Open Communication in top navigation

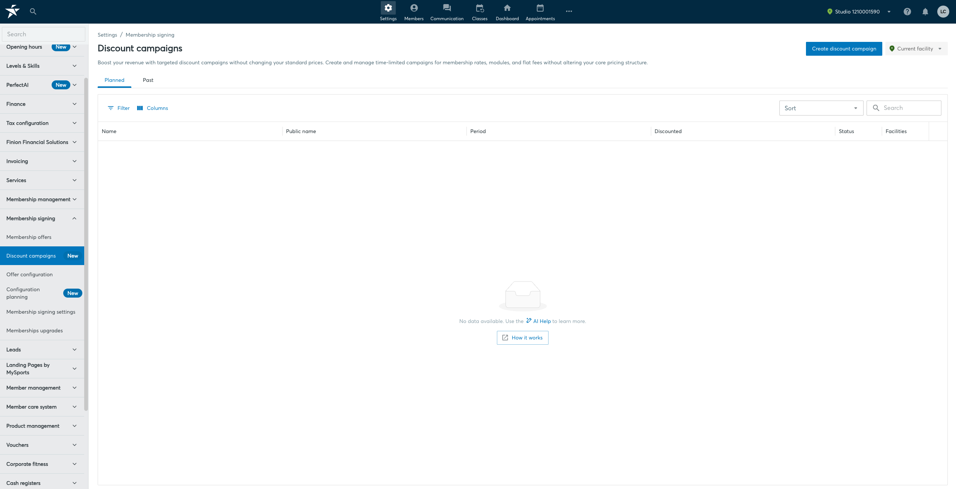point(447,12)
